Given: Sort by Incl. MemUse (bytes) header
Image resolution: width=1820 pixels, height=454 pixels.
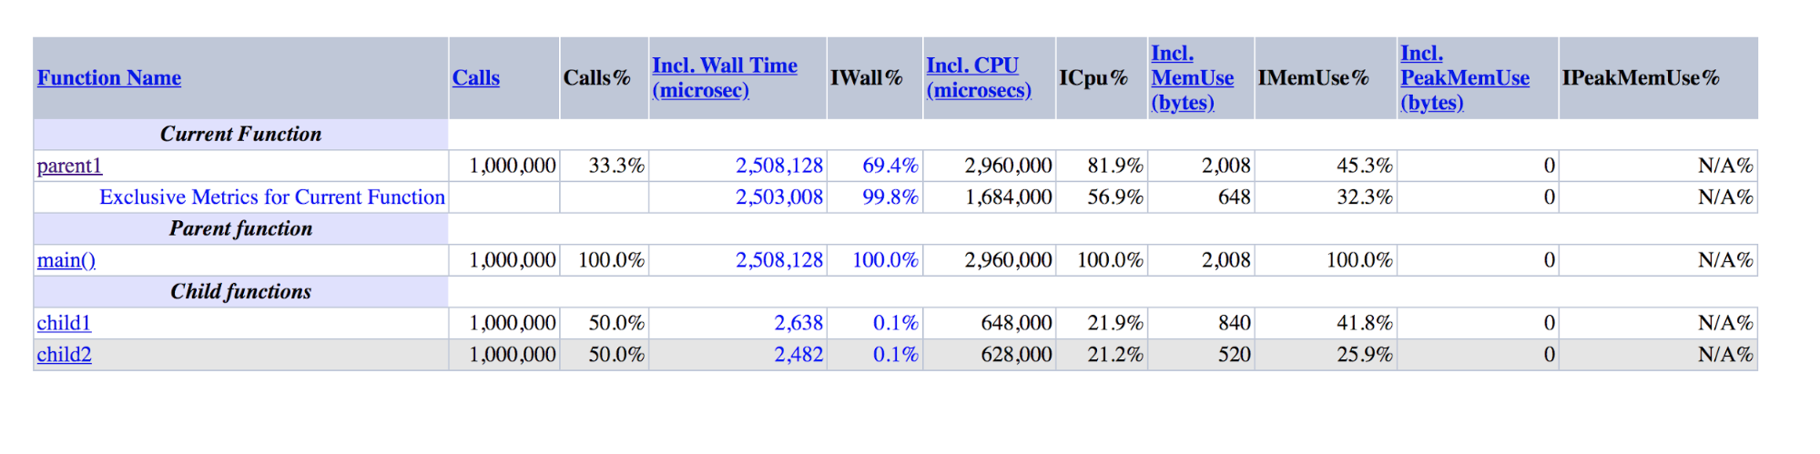Looking at the screenshot, I should [1192, 78].
